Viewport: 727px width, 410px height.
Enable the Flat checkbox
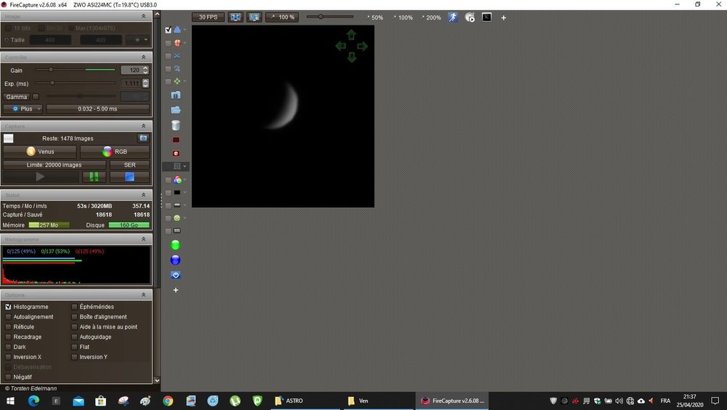click(74, 347)
